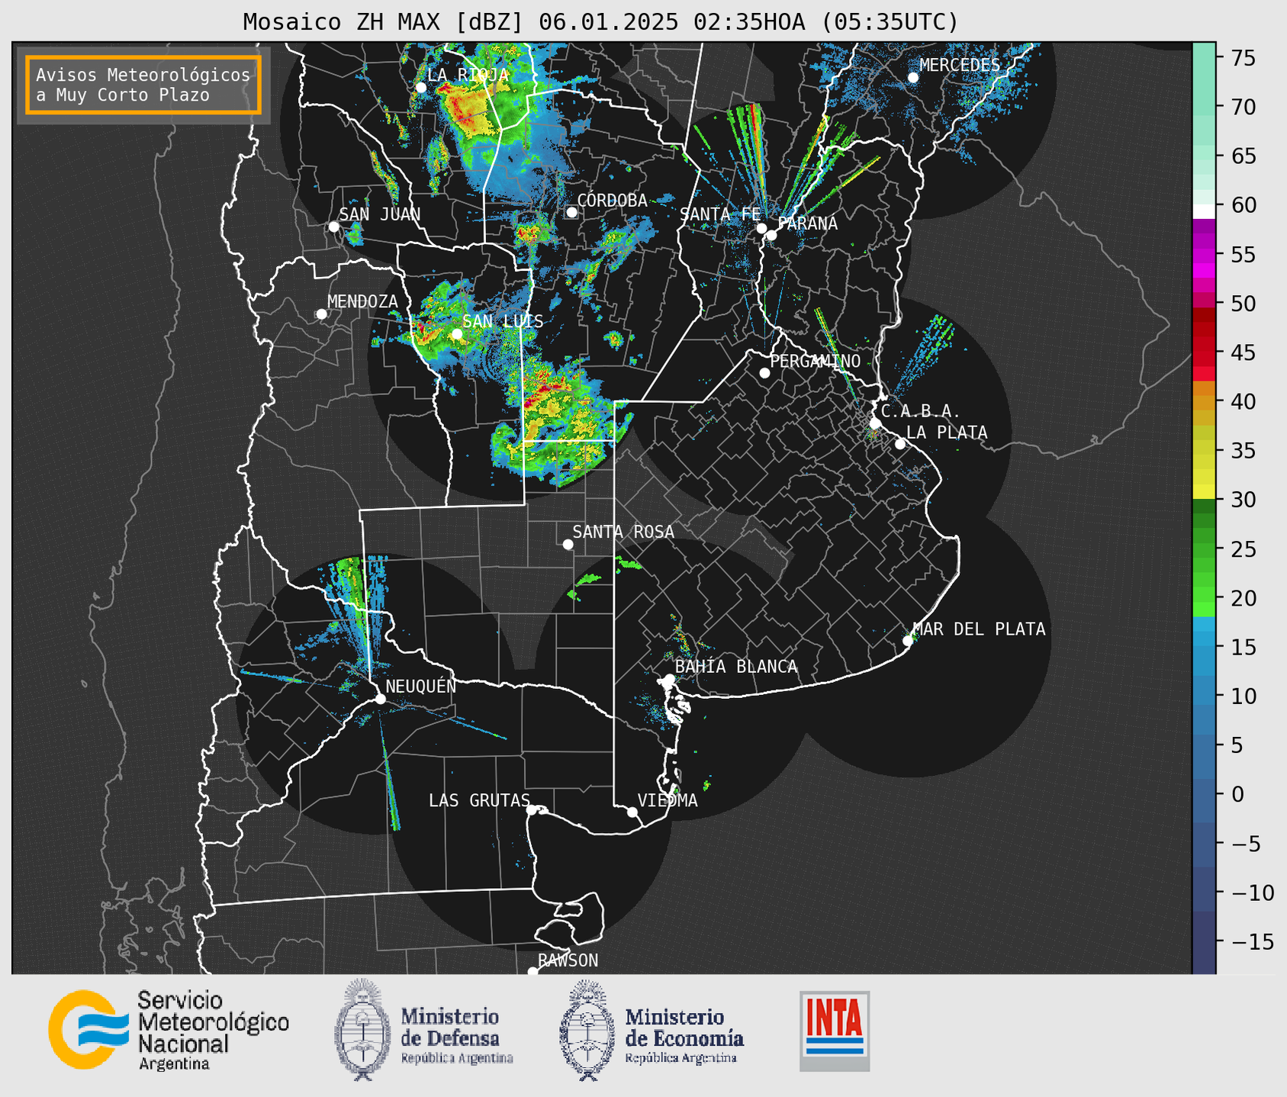The width and height of the screenshot is (1287, 1097).
Task: Select the Bahía Blanca city marker
Action: click(669, 679)
